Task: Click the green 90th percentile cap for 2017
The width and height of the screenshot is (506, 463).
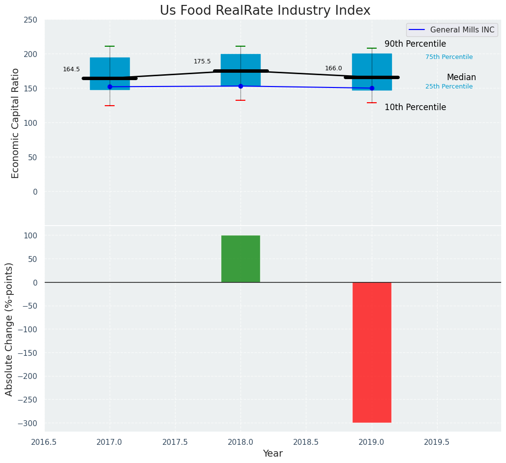Action: [110, 46]
